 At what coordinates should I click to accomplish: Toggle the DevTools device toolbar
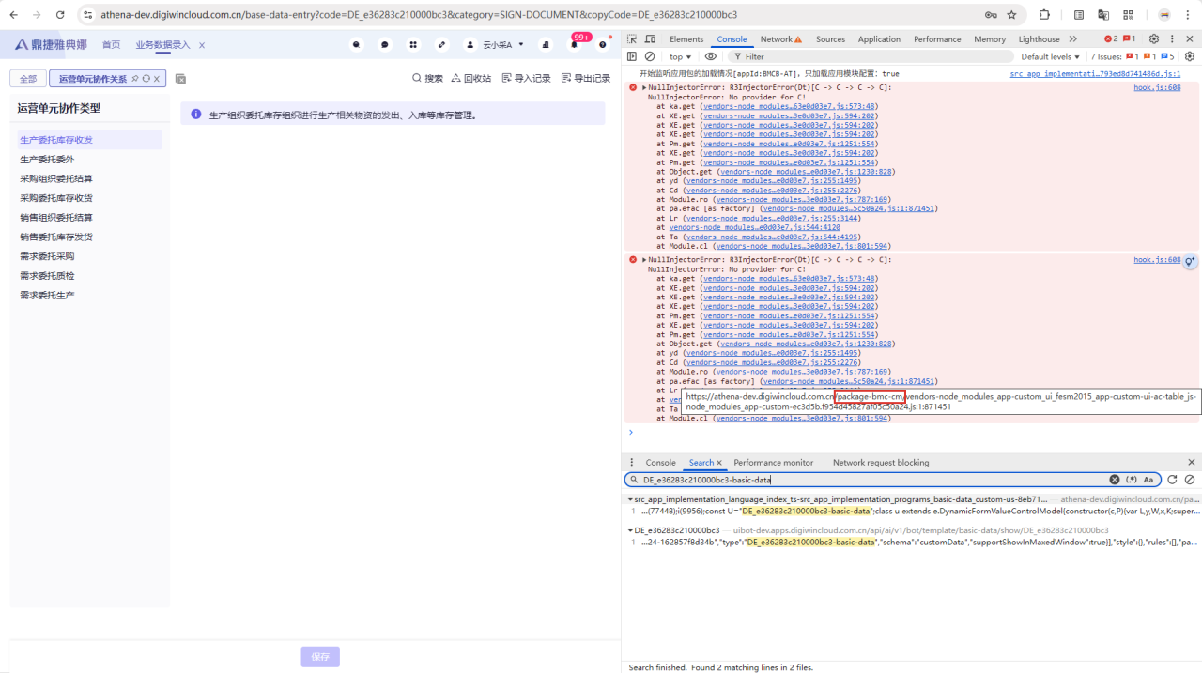[650, 39]
